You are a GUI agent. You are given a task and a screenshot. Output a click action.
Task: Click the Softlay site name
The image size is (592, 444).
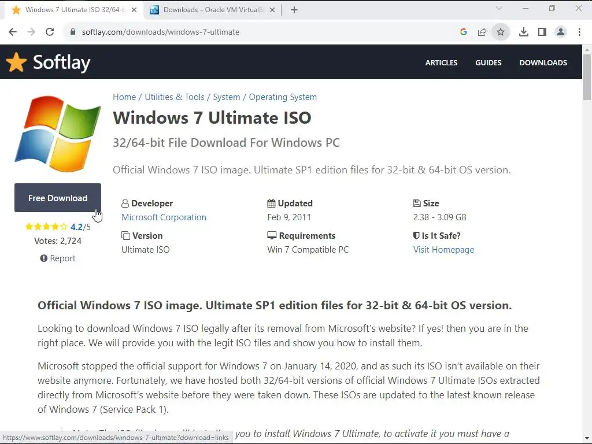pyautogui.click(x=61, y=62)
